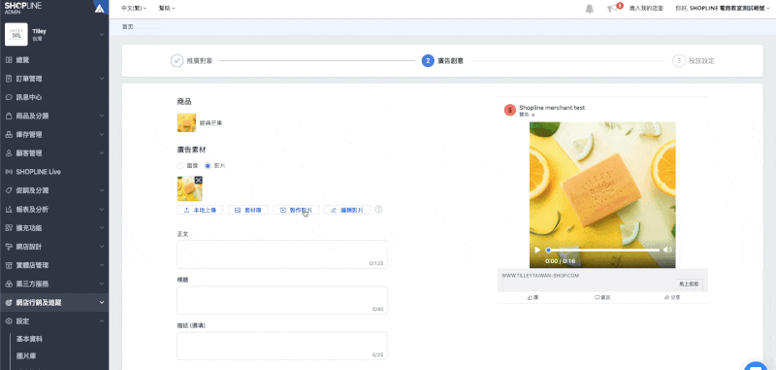Screen dimensions: 776x370
Task: Play the ad preview video
Action: (x=537, y=251)
